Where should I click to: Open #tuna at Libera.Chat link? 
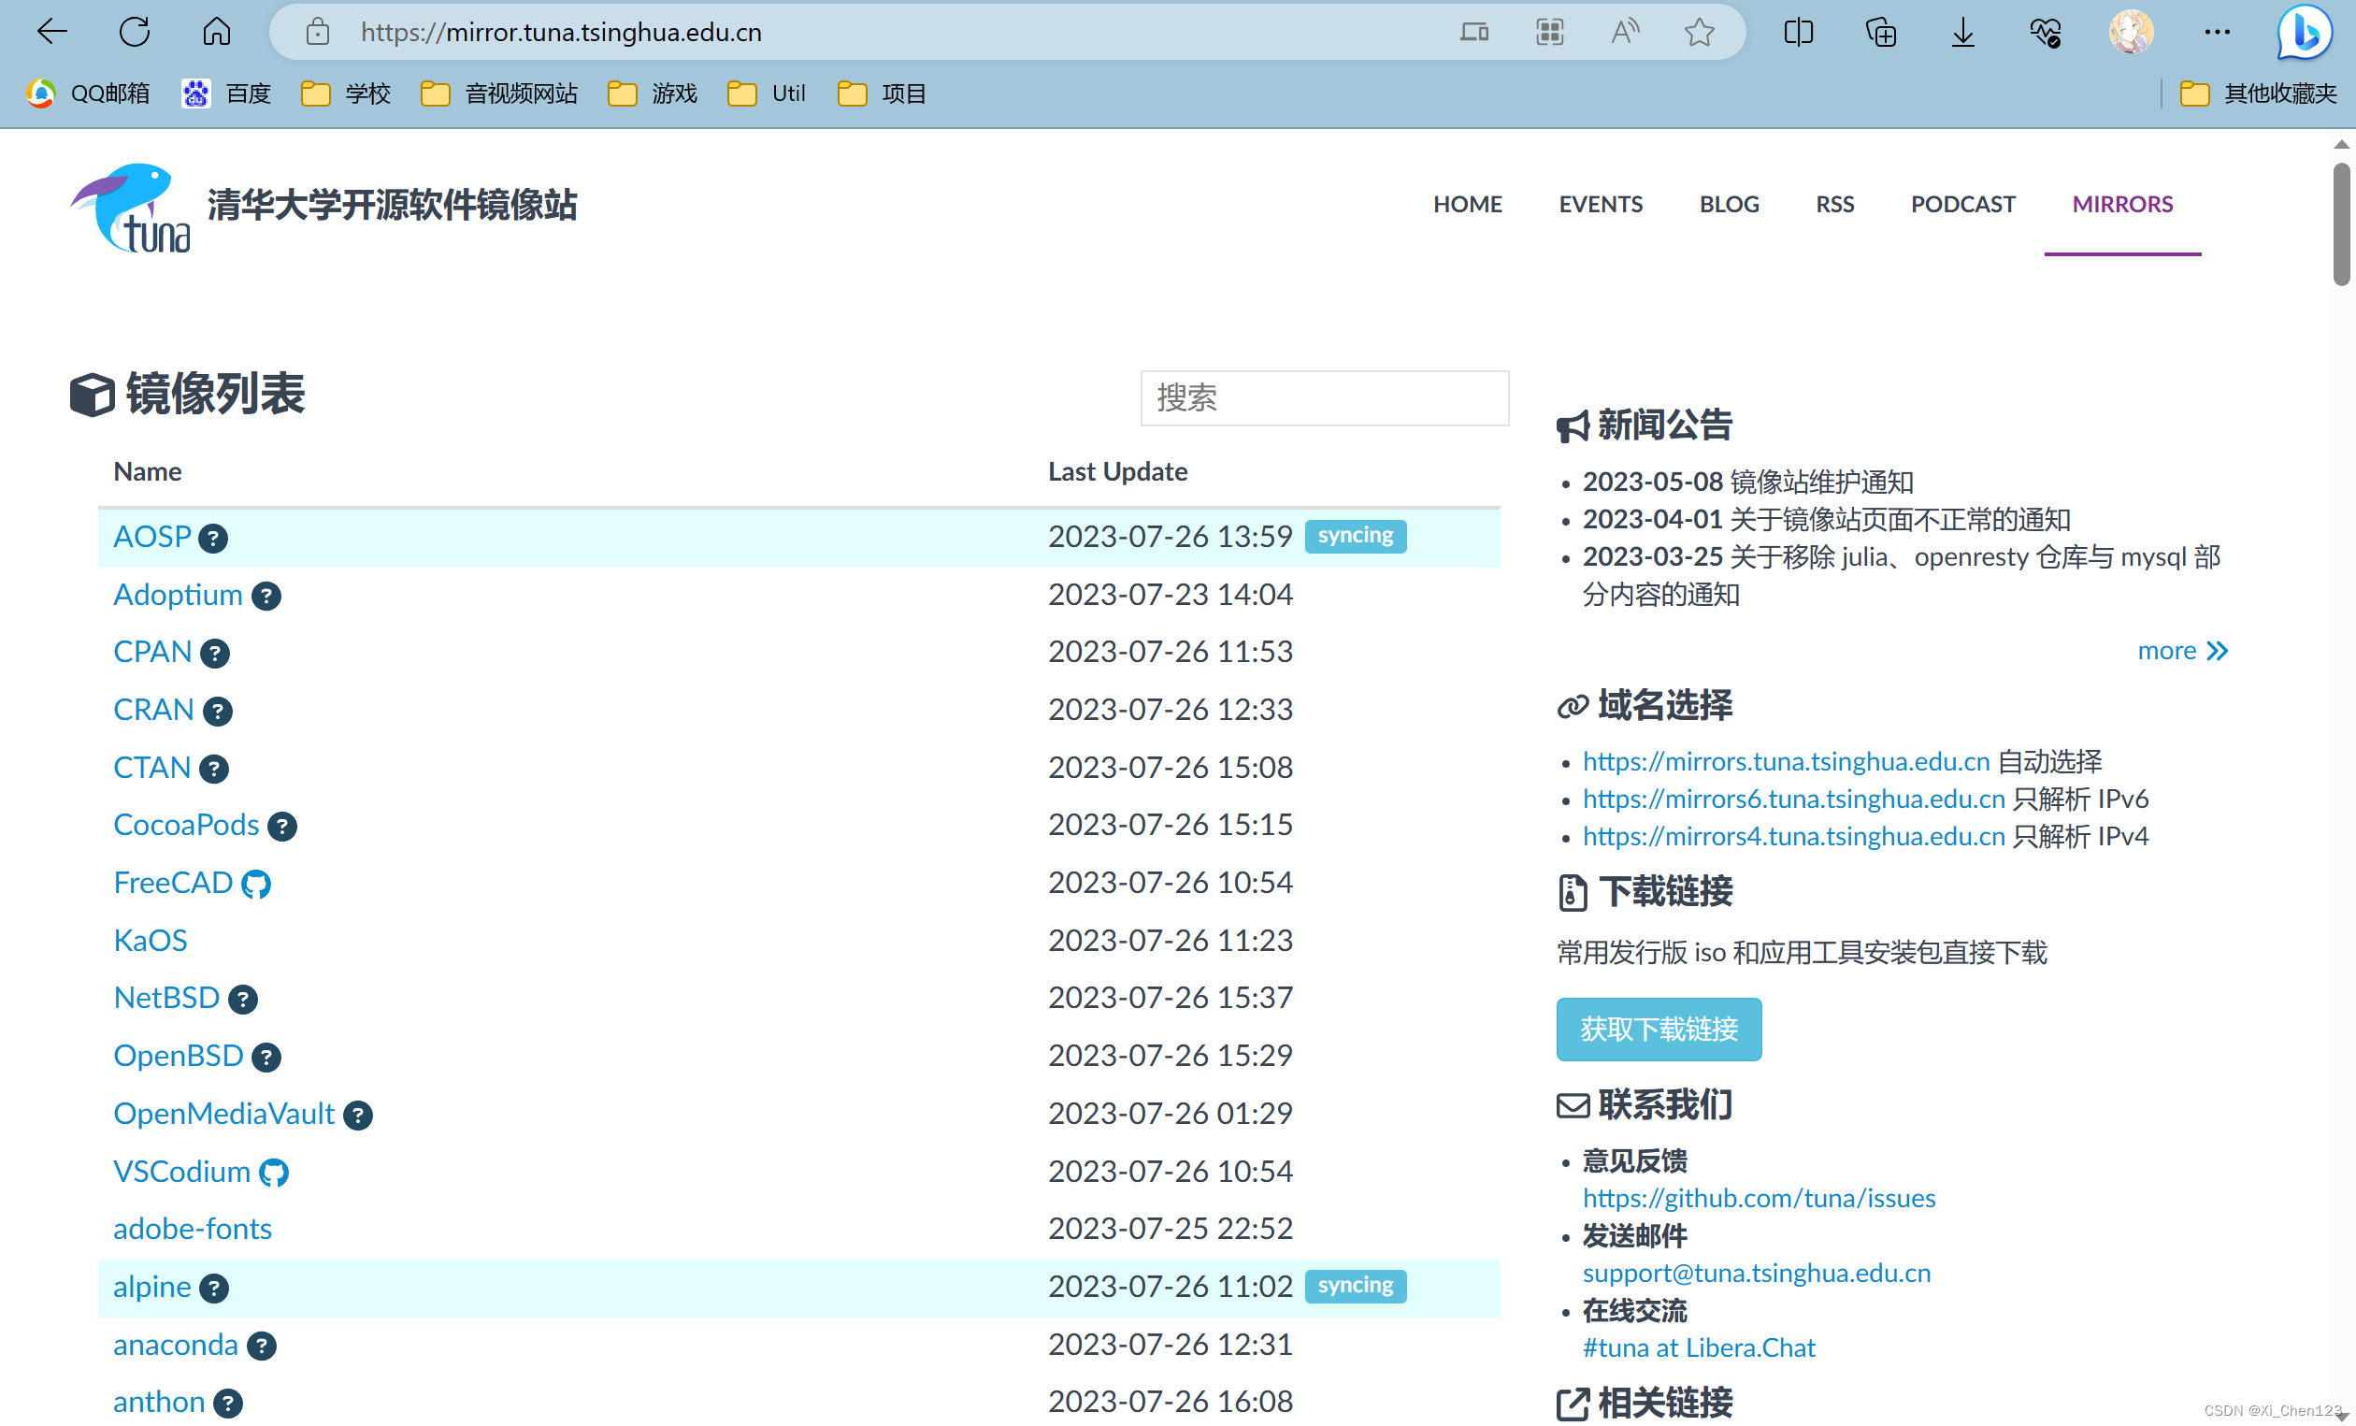coord(1698,1347)
